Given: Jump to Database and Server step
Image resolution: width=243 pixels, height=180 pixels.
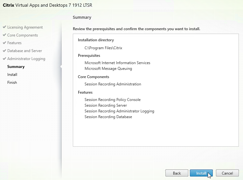Looking at the screenshot, I should coord(24,51).
